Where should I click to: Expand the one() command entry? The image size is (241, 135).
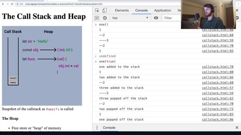96,24
